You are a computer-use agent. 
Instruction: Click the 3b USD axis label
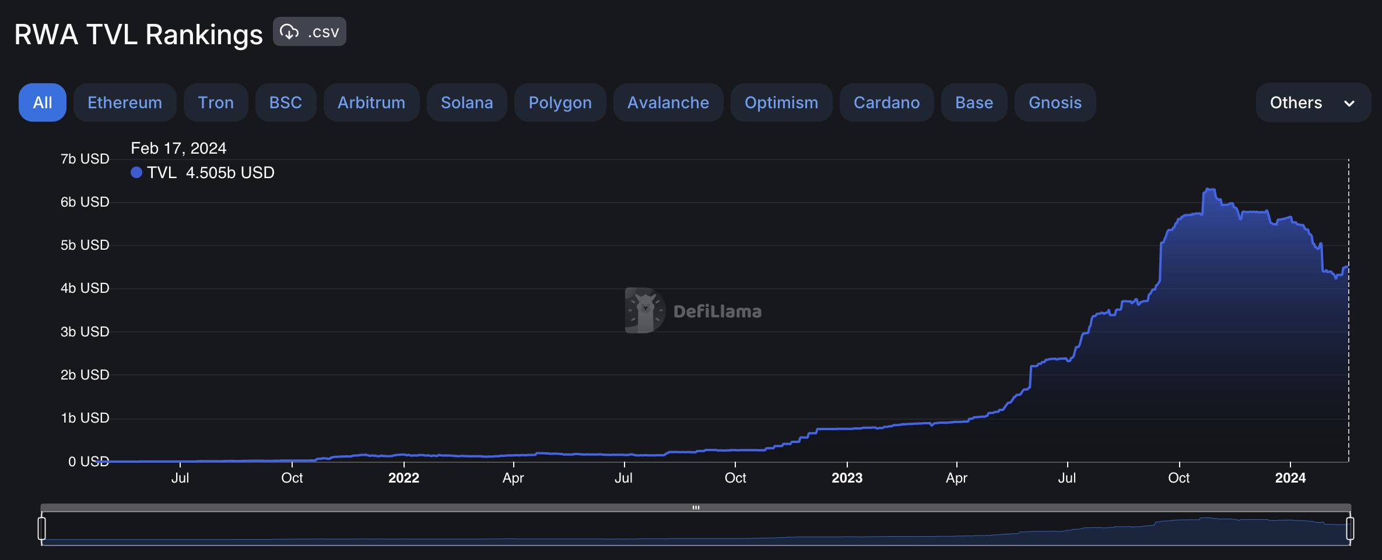click(85, 332)
